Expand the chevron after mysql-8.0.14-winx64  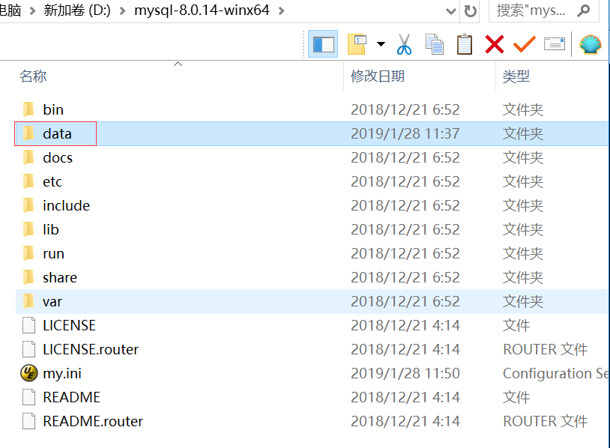281,10
